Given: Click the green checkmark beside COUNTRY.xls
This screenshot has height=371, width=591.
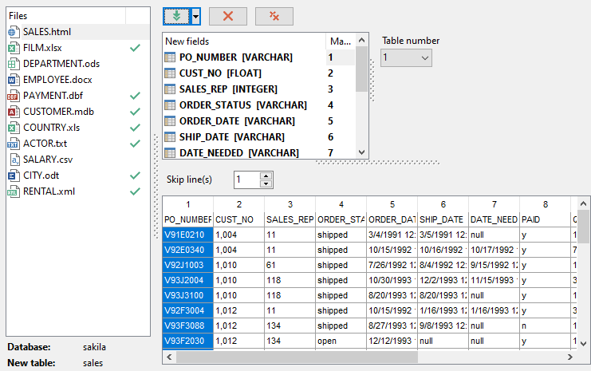Looking at the screenshot, I should point(135,128).
